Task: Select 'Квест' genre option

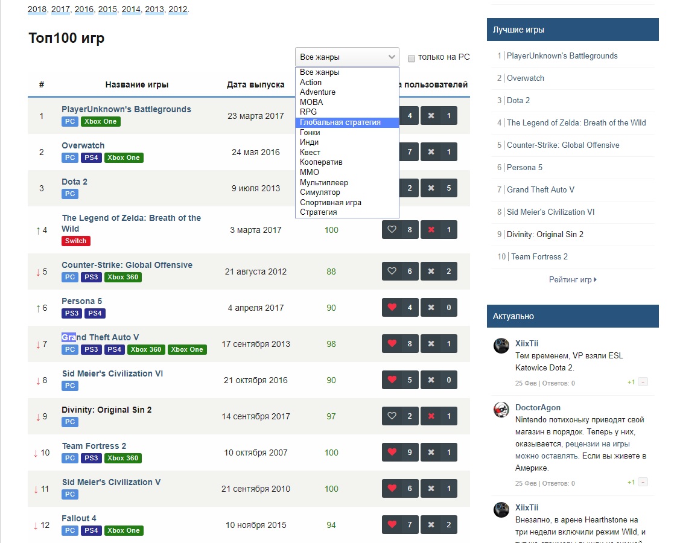Action: click(x=347, y=153)
